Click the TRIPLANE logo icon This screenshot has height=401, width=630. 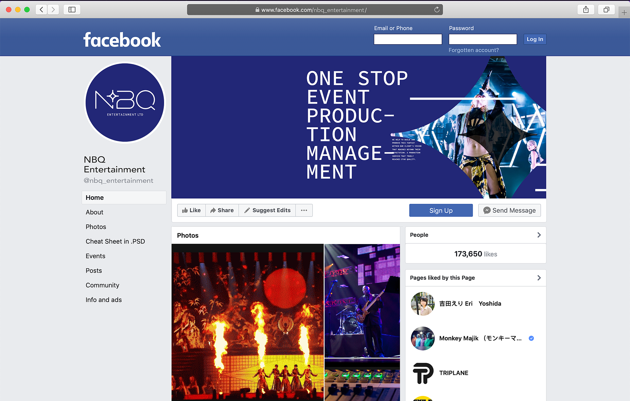(x=423, y=373)
